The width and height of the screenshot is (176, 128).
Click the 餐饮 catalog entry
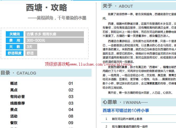point(14,123)
